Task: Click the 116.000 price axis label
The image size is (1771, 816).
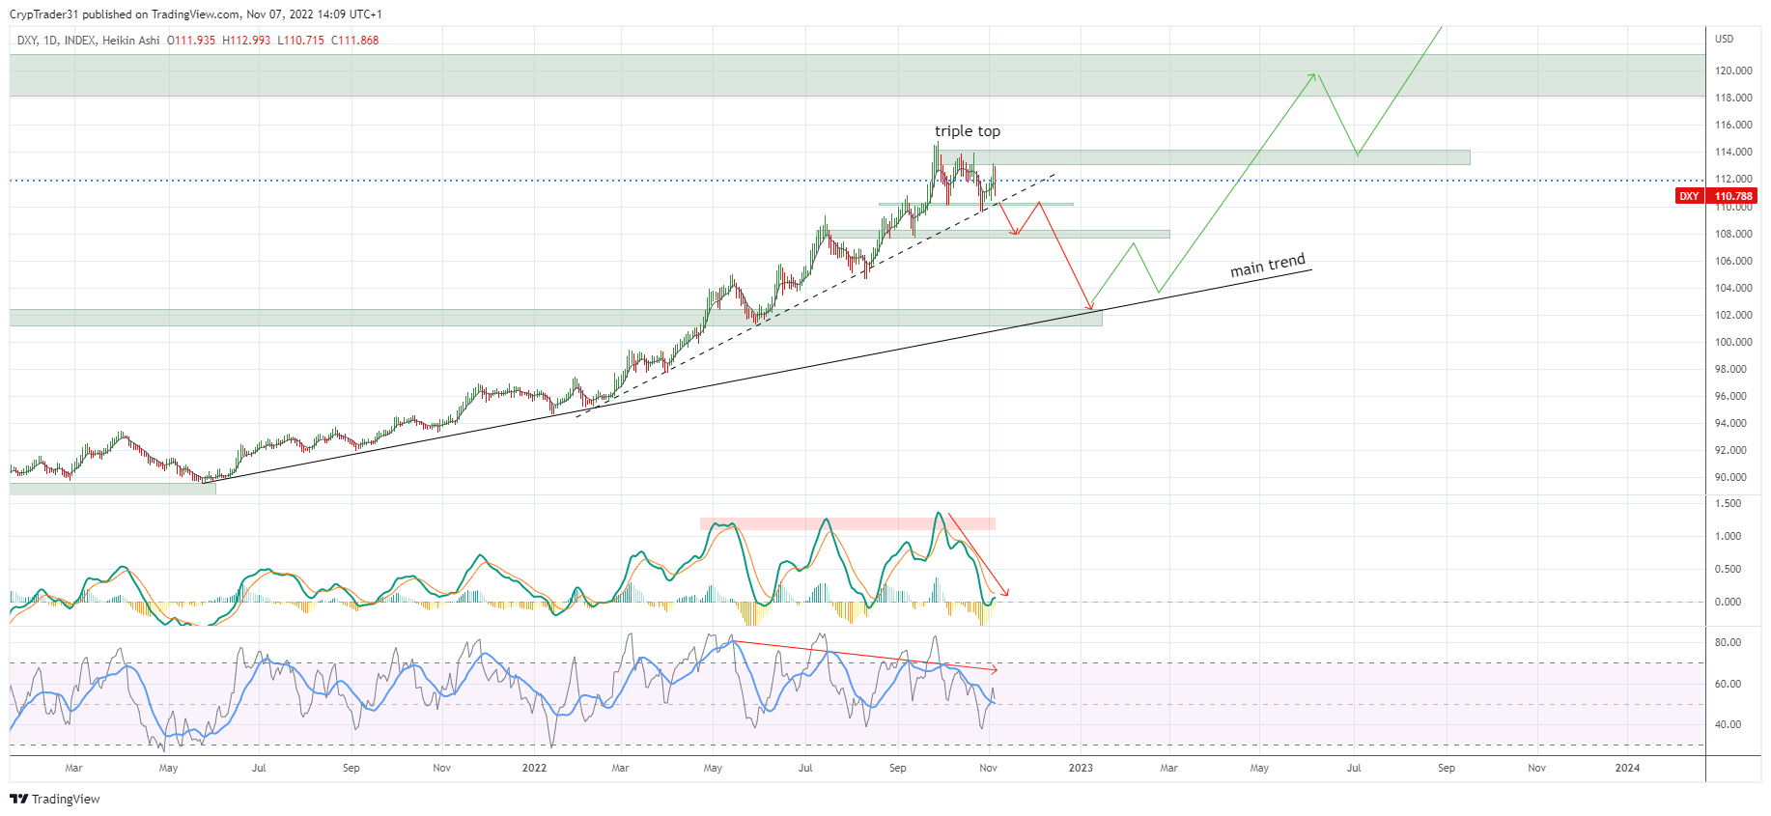Action: [1733, 125]
